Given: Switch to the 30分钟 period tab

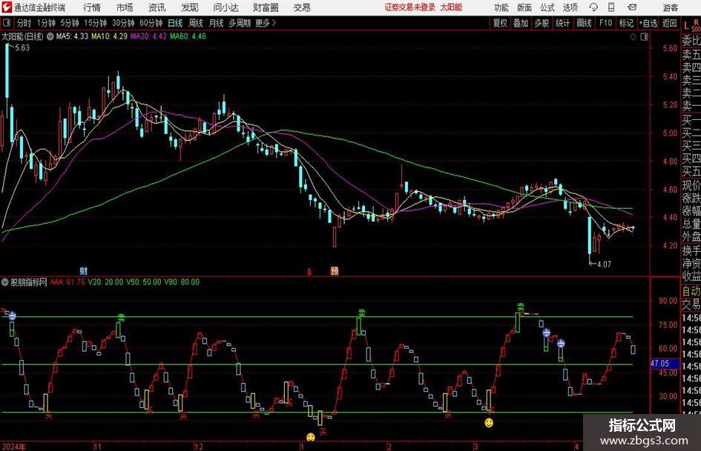Looking at the screenshot, I should tap(123, 23).
